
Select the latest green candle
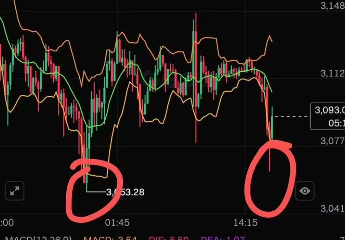(272, 123)
